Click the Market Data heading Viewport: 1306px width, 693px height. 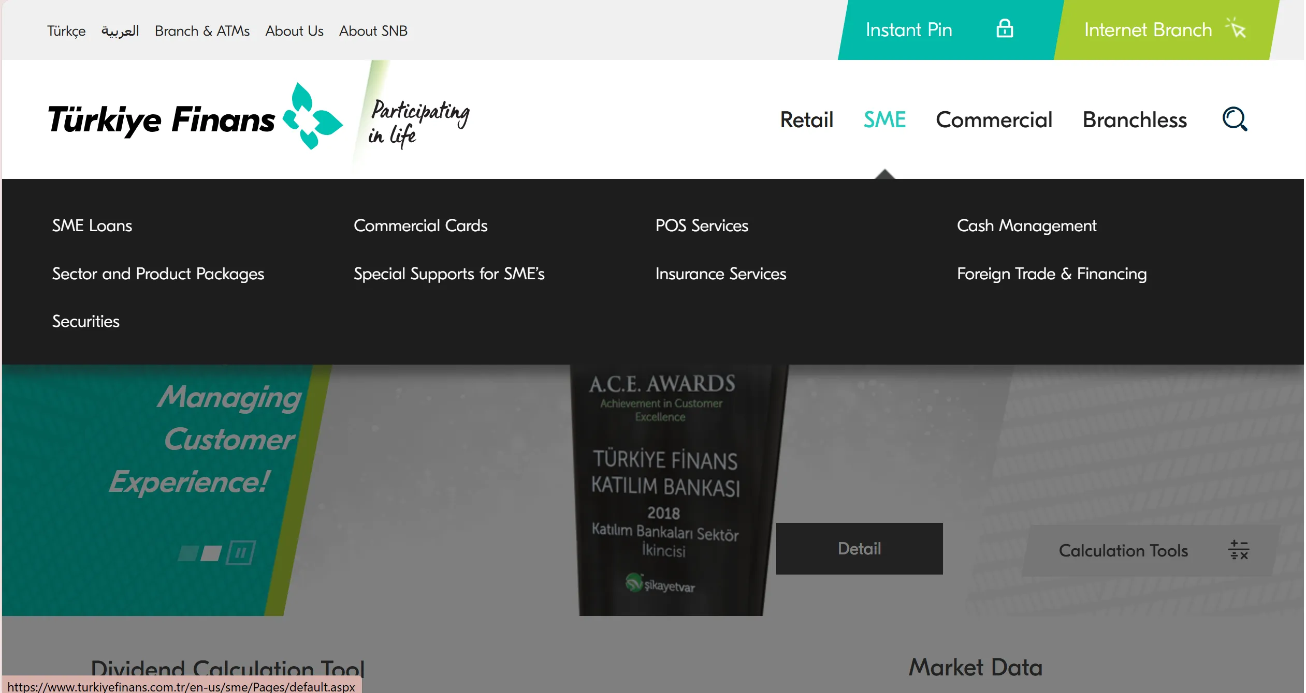coord(975,667)
